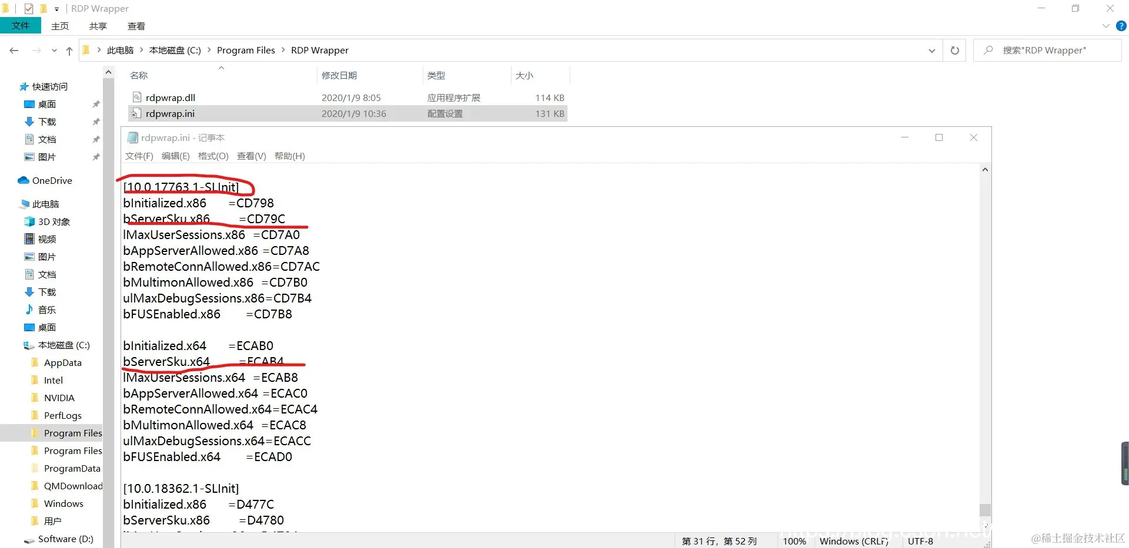Sort files by 类型 column

tap(436, 75)
